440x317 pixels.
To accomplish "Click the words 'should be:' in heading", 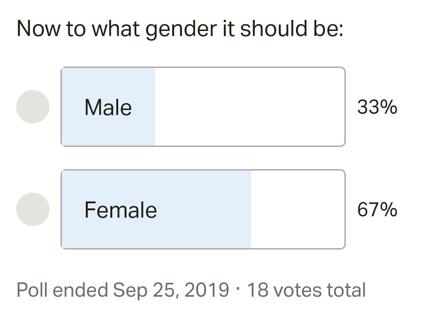I will coord(292,30).
